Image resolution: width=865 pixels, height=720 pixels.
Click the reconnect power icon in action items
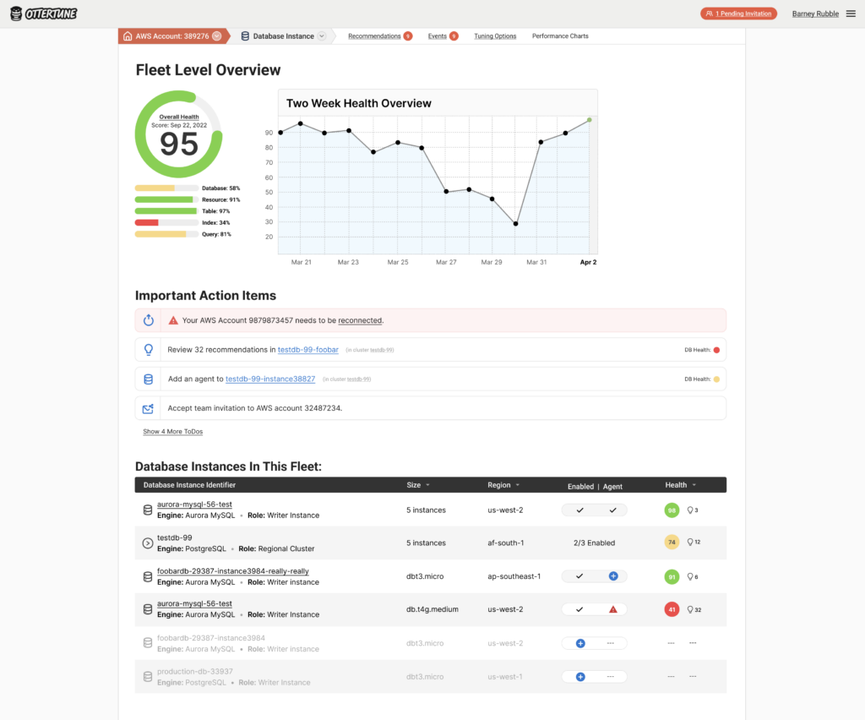tap(149, 320)
